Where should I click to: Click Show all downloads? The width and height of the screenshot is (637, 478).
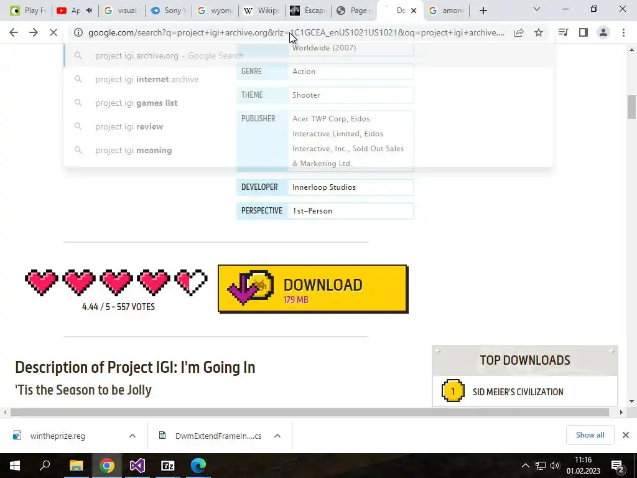tap(590, 435)
